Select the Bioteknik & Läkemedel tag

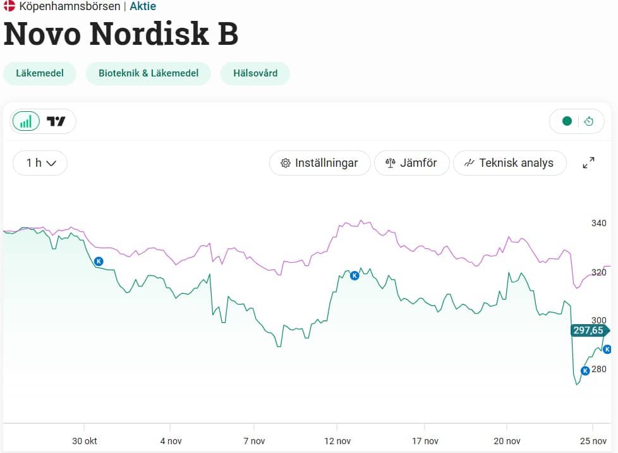click(148, 73)
